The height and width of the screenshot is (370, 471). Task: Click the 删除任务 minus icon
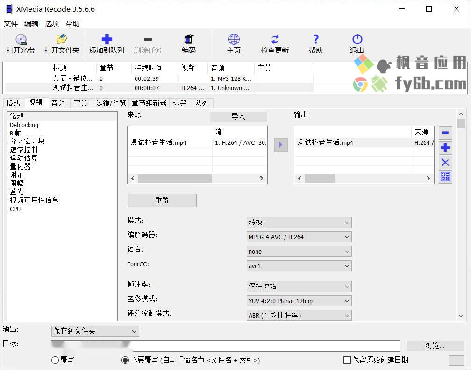148,39
